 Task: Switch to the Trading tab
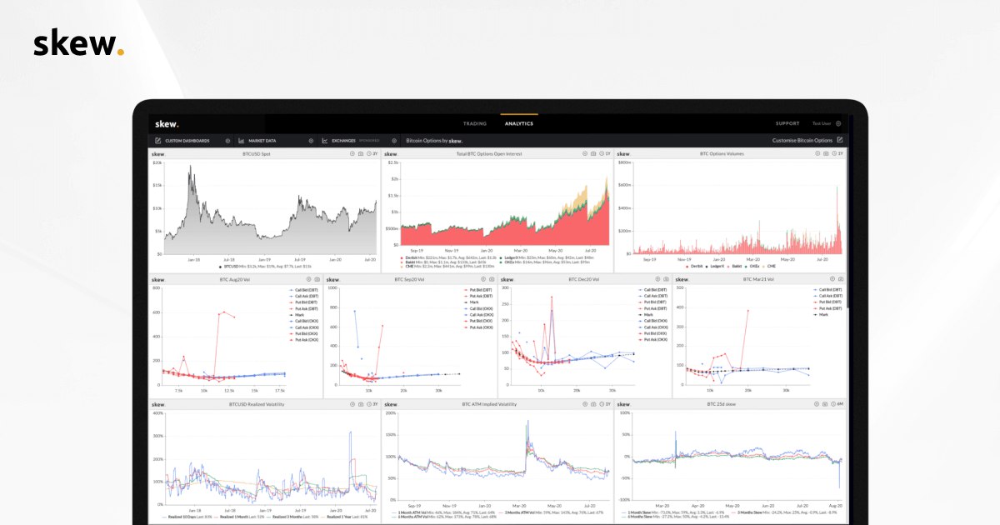(x=475, y=123)
